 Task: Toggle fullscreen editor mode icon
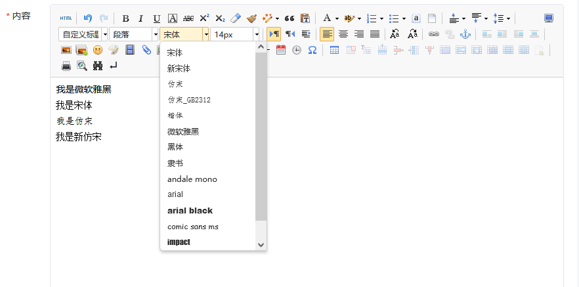(549, 18)
